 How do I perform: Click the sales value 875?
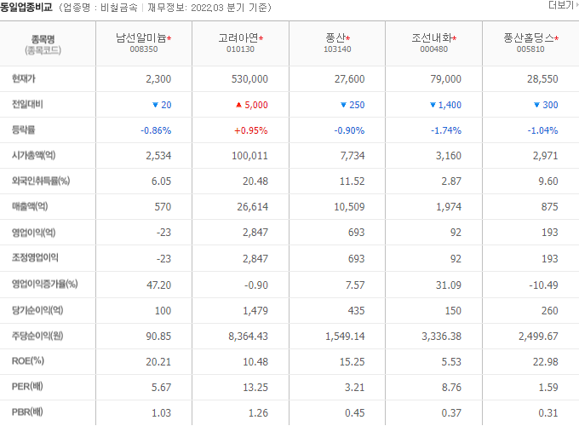click(550, 206)
